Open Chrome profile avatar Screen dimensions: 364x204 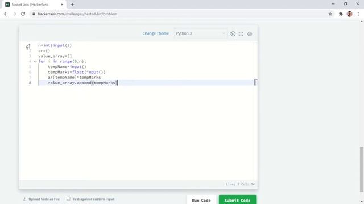[349, 14]
